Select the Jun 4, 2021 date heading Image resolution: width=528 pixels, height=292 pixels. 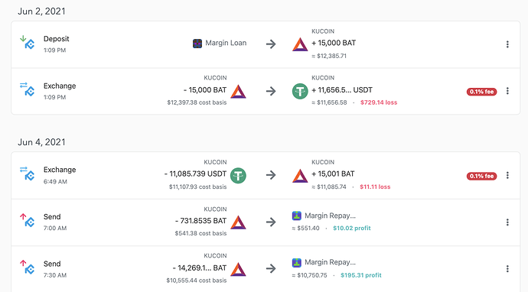[x=41, y=142]
